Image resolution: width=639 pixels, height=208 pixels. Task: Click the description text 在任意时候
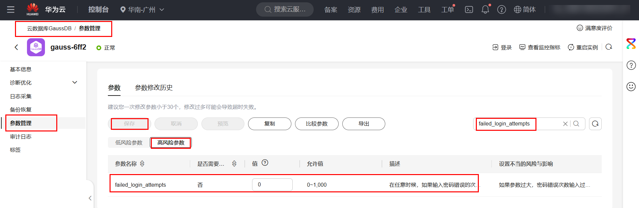435,185
